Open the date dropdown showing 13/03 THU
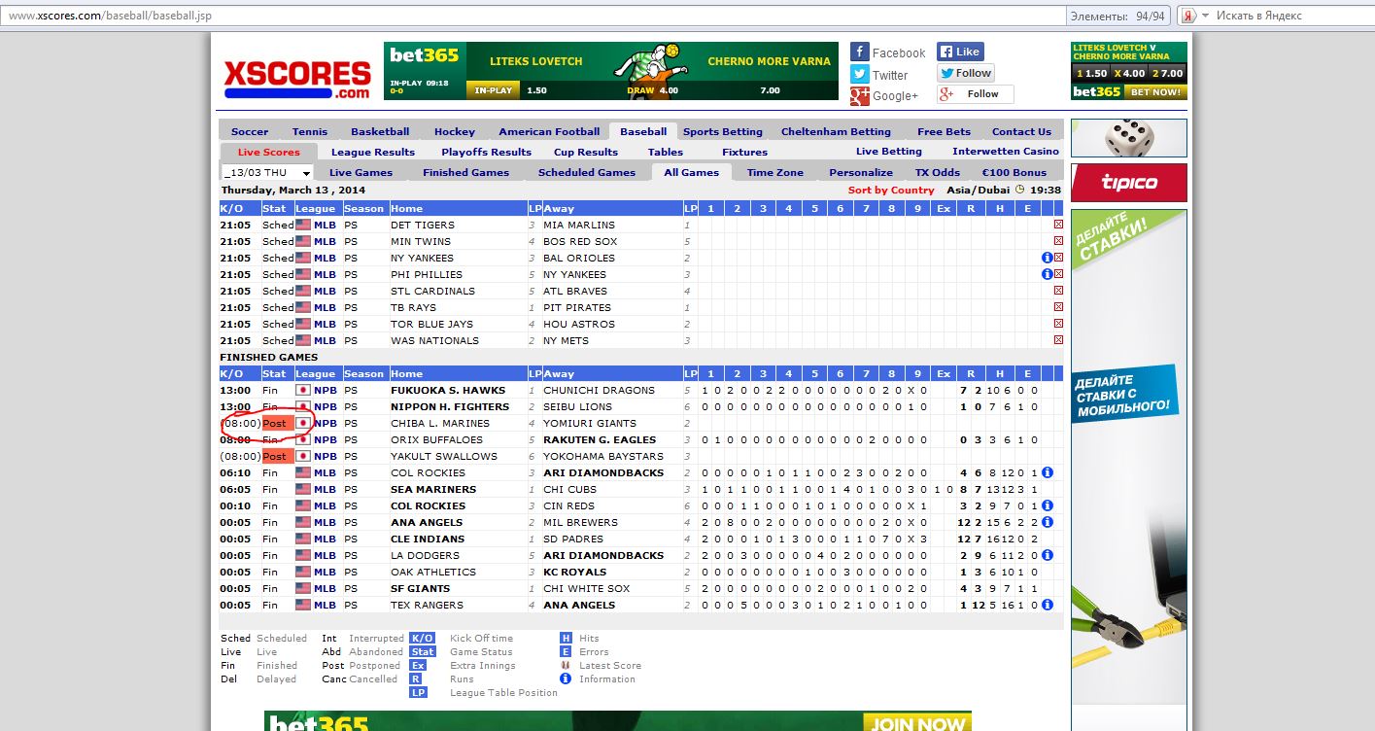This screenshot has height=731, width=1375. 266,172
